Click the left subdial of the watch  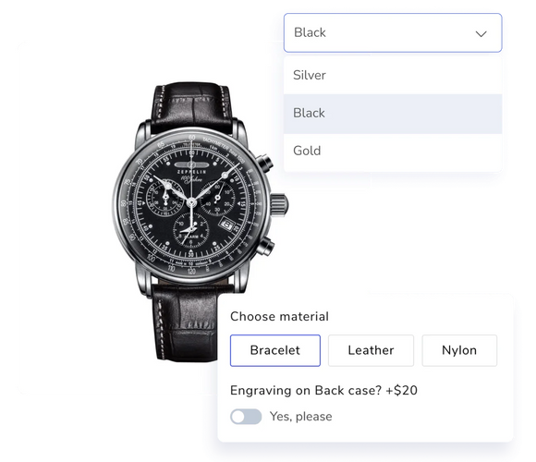(x=164, y=198)
